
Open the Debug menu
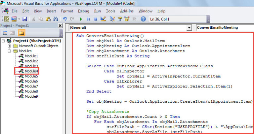point(83,11)
